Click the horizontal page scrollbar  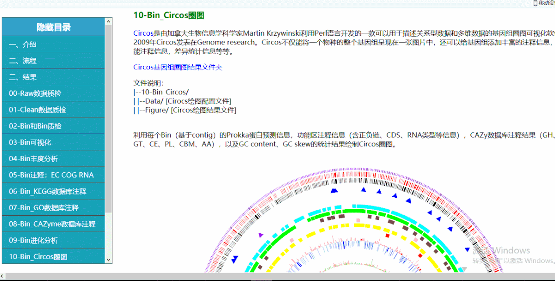tap(277, 276)
